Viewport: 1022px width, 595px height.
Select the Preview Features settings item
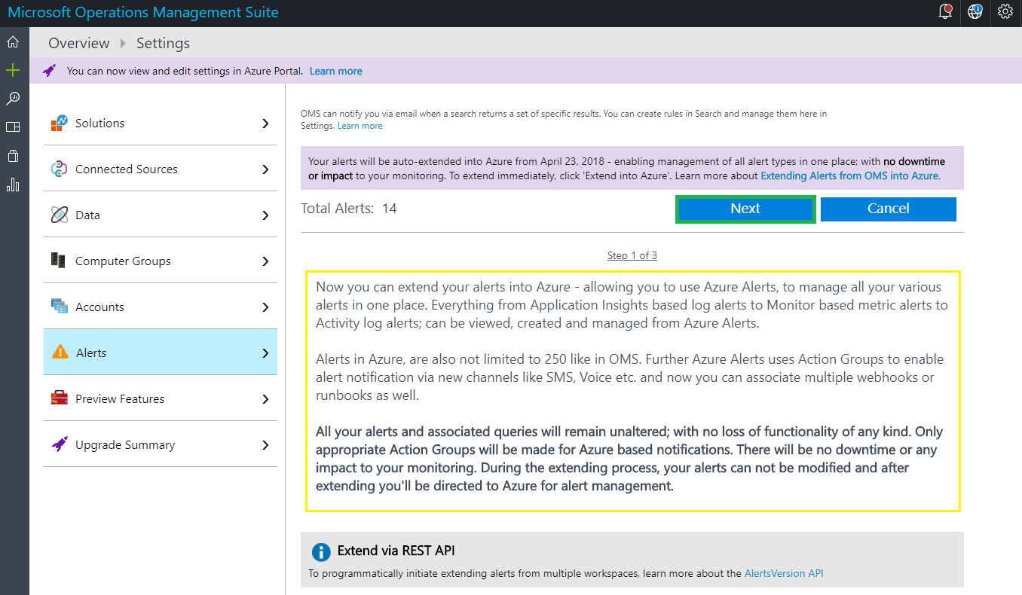point(161,398)
